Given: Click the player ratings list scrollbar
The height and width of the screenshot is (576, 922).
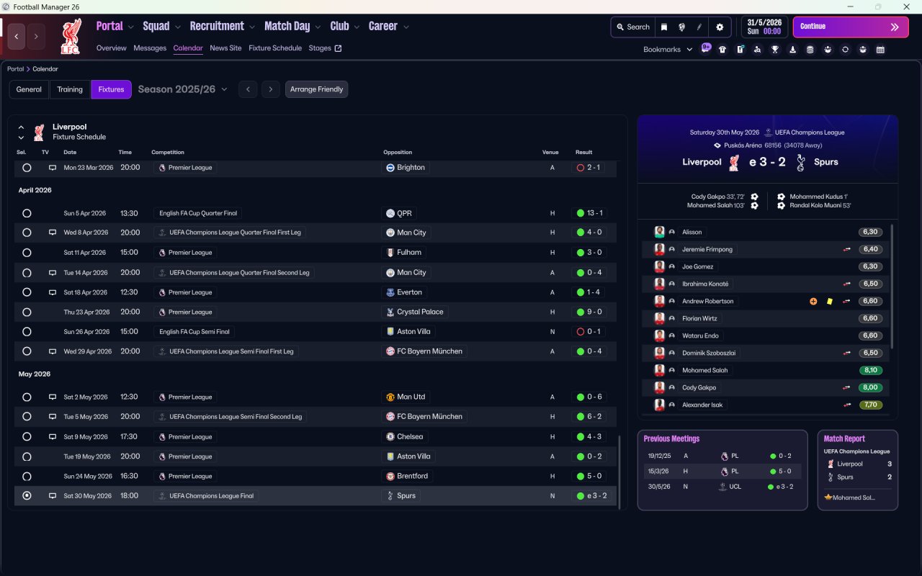Looking at the screenshot, I should pyautogui.click(x=892, y=287).
